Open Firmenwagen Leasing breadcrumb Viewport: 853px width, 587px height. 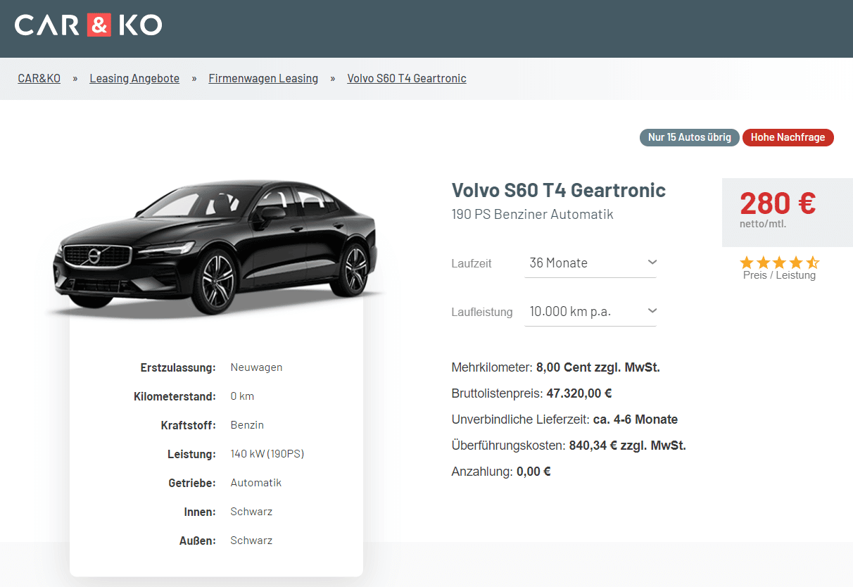(x=263, y=78)
